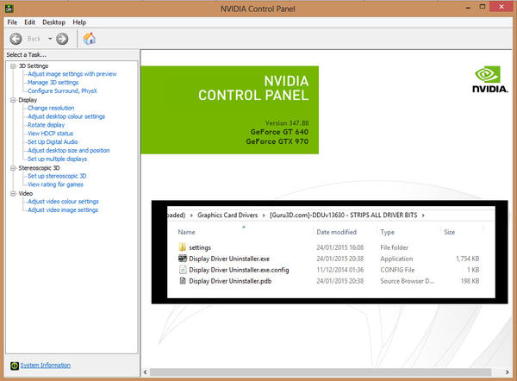Select the Video category label
Image resolution: width=517 pixels, height=381 pixels.
point(25,193)
